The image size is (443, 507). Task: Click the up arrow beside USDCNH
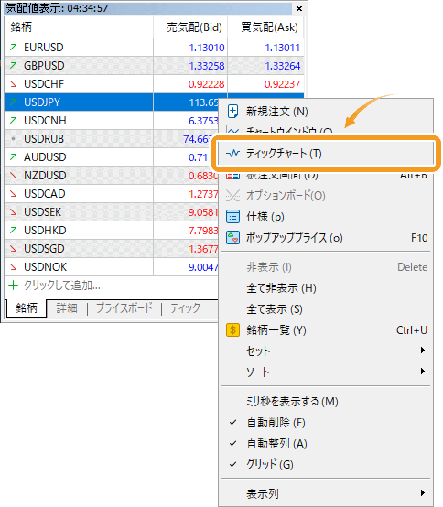pyautogui.click(x=13, y=121)
